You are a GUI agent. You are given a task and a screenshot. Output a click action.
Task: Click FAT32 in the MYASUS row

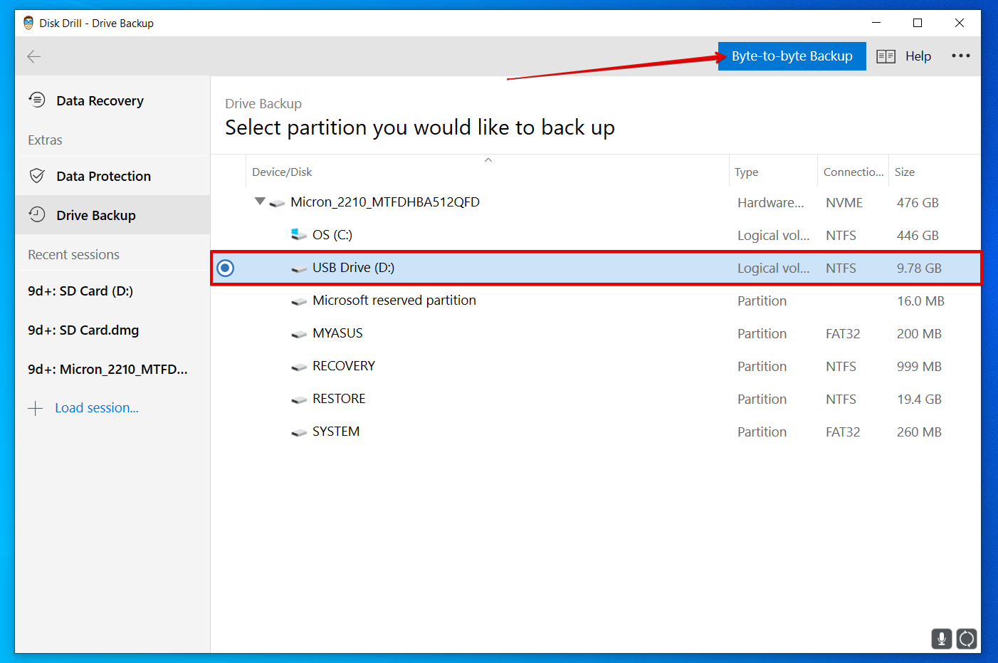(843, 334)
